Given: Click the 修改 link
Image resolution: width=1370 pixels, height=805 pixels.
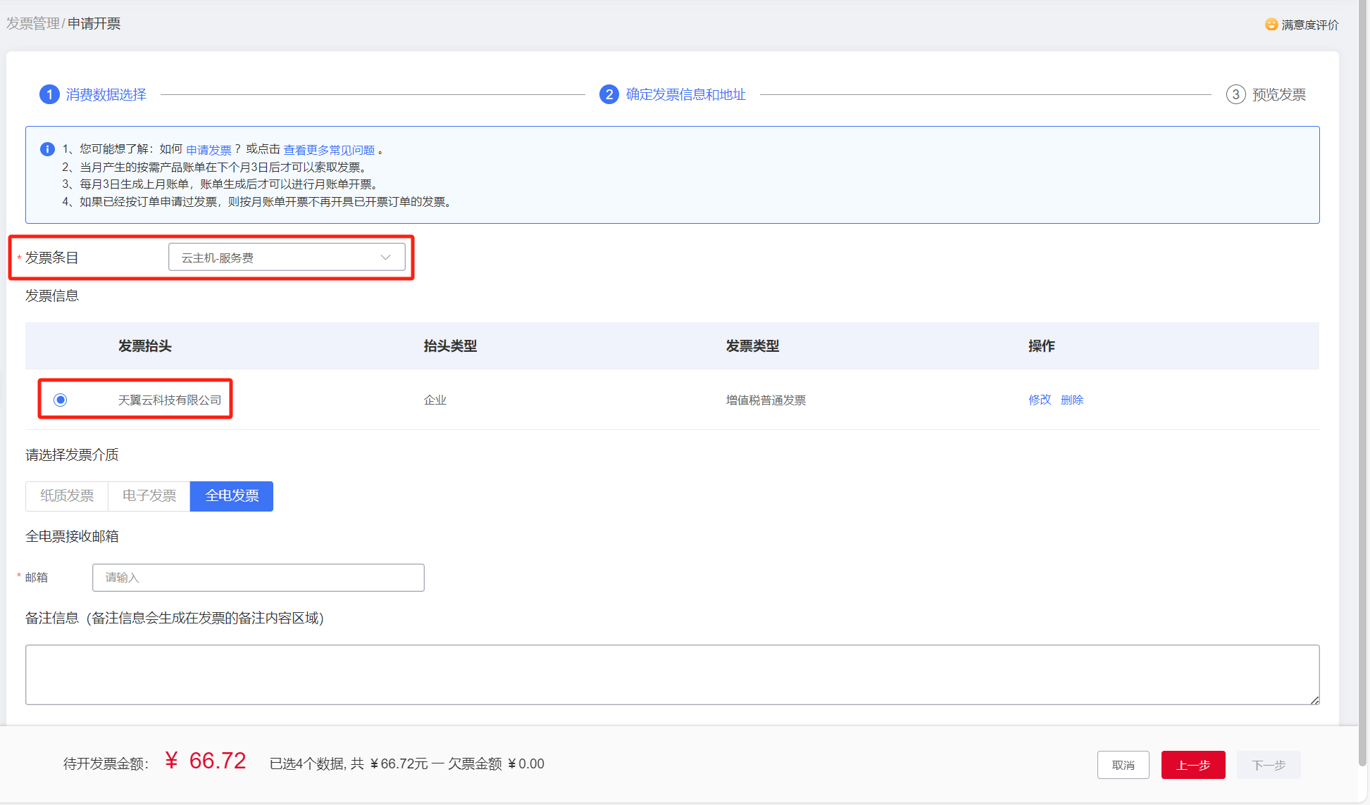Looking at the screenshot, I should 1039,400.
